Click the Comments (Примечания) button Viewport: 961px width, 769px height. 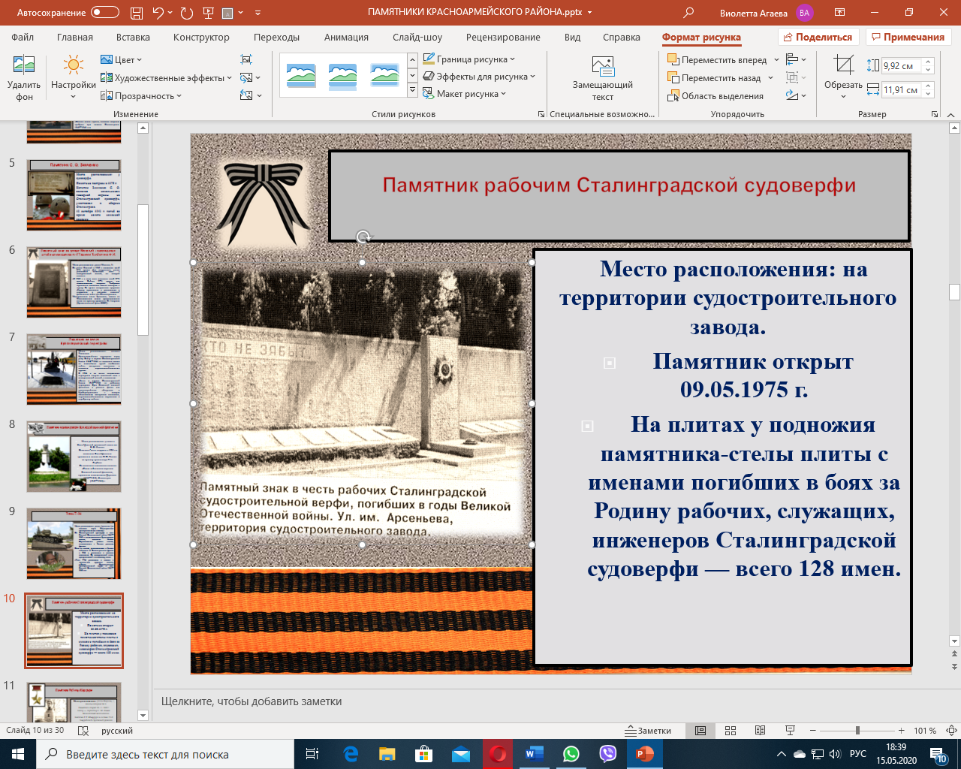(908, 38)
